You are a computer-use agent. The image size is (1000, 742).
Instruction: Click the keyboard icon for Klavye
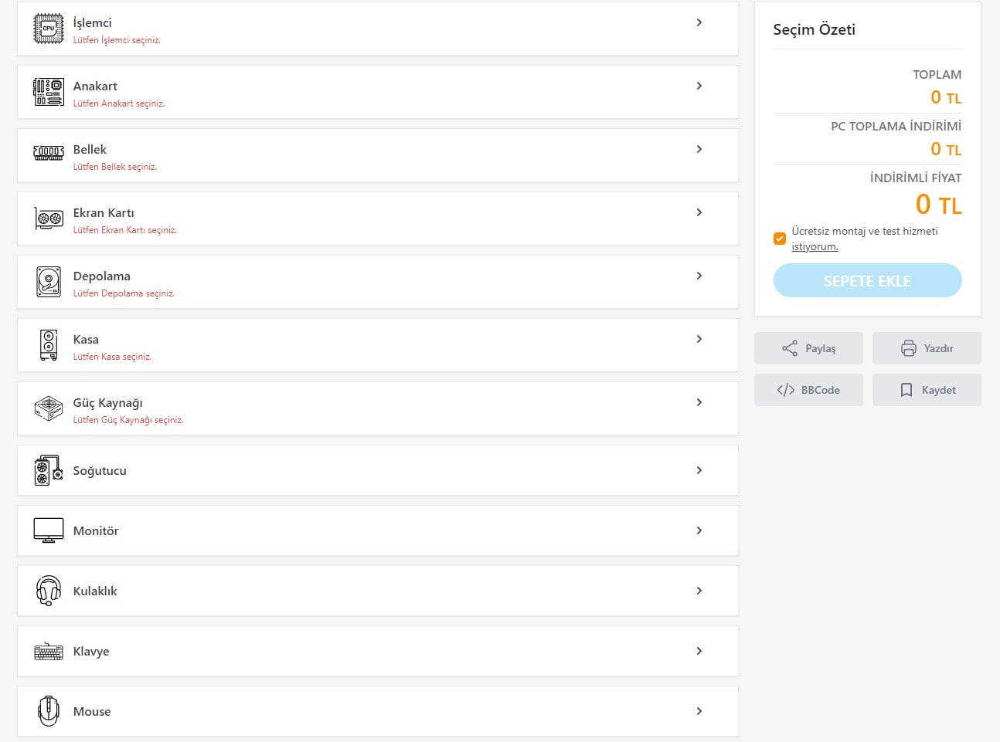(49, 652)
